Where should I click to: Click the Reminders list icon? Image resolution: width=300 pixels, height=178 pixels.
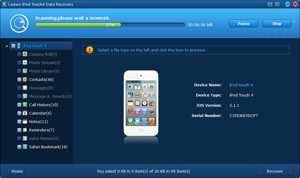(x=25, y=130)
